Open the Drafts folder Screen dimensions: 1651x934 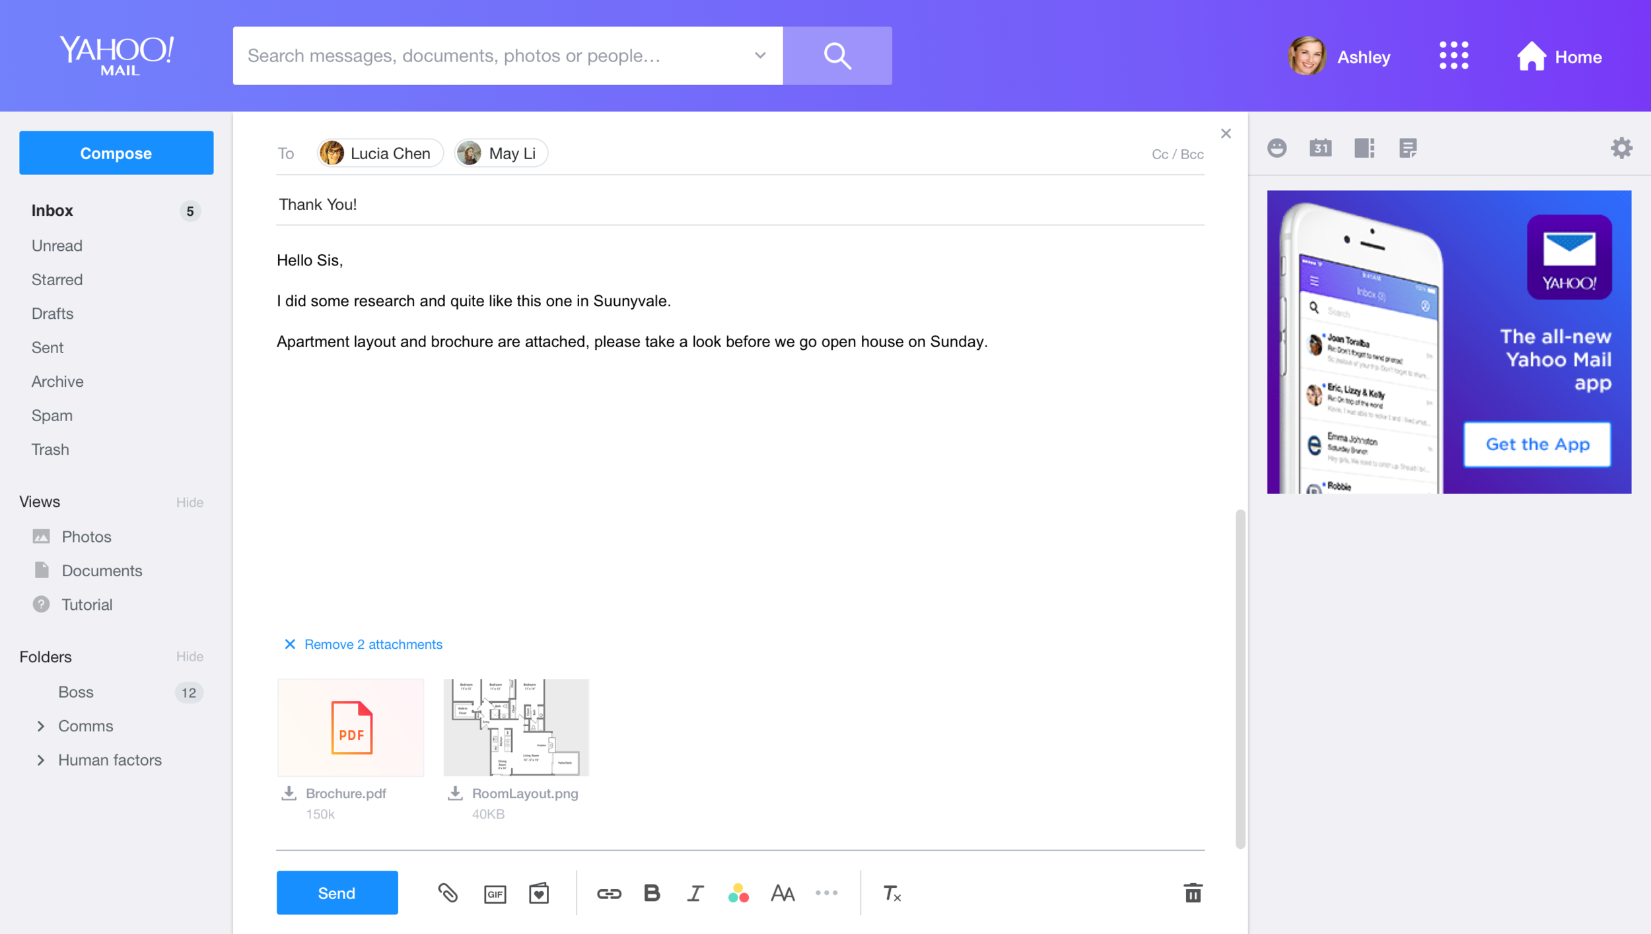click(x=52, y=314)
